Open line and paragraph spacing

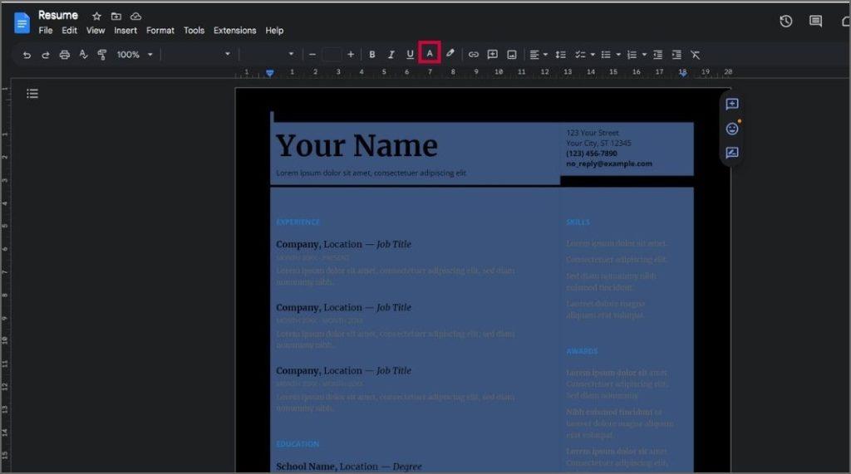click(x=561, y=54)
